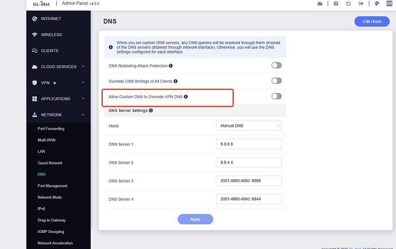Toggle Override DNS Settings of All Clients
The image size is (396, 249).
click(276, 81)
